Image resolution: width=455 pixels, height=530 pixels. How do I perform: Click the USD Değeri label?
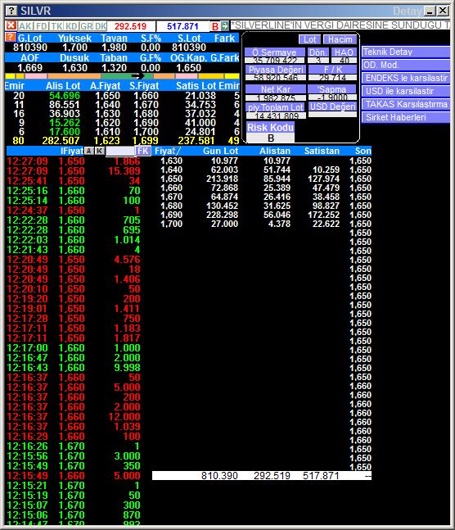pyautogui.click(x=332, y=106)
